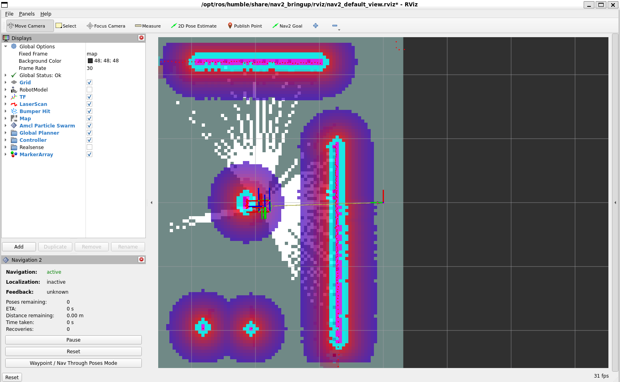The width and height of the screenshot is (620, 382).
Task: Select the Nav2 Goal tool
Action: click(x=287, y=26)
